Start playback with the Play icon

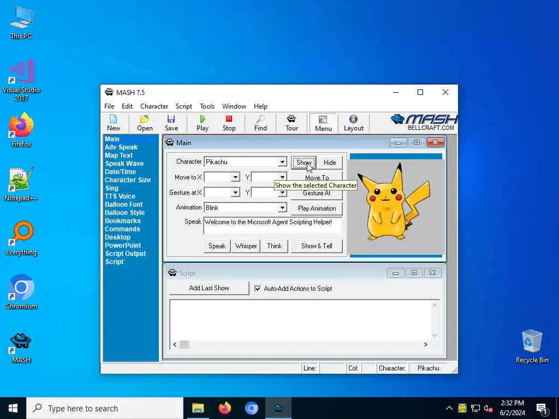click(x=202, y=123)
